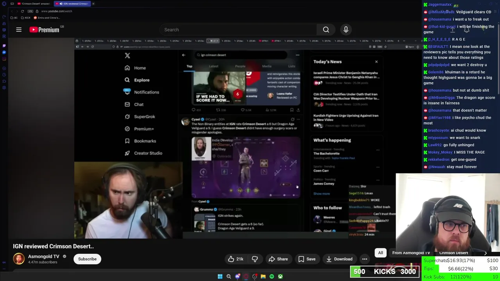Select the All filter chip

pyautogui.click(x=380, y=253)
